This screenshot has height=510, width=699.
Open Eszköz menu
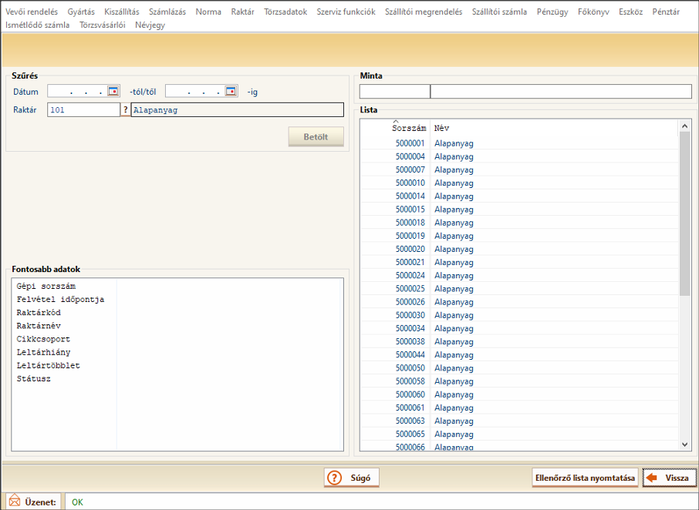630,12
